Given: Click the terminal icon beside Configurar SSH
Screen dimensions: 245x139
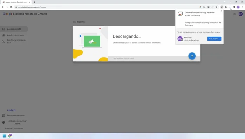Looking at the screenshot, I should coord(4,42).
